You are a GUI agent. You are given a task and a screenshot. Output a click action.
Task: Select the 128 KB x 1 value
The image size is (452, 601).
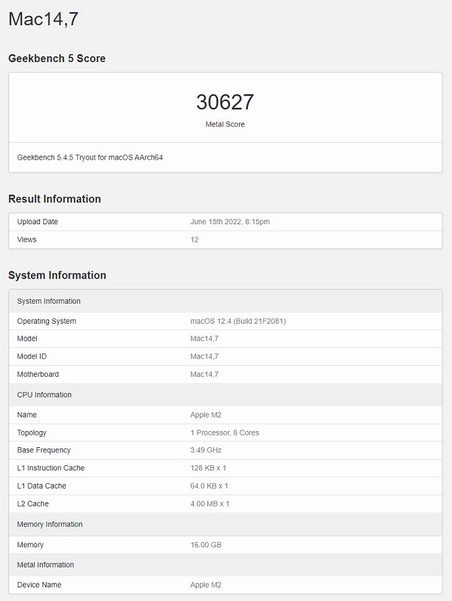209,468
